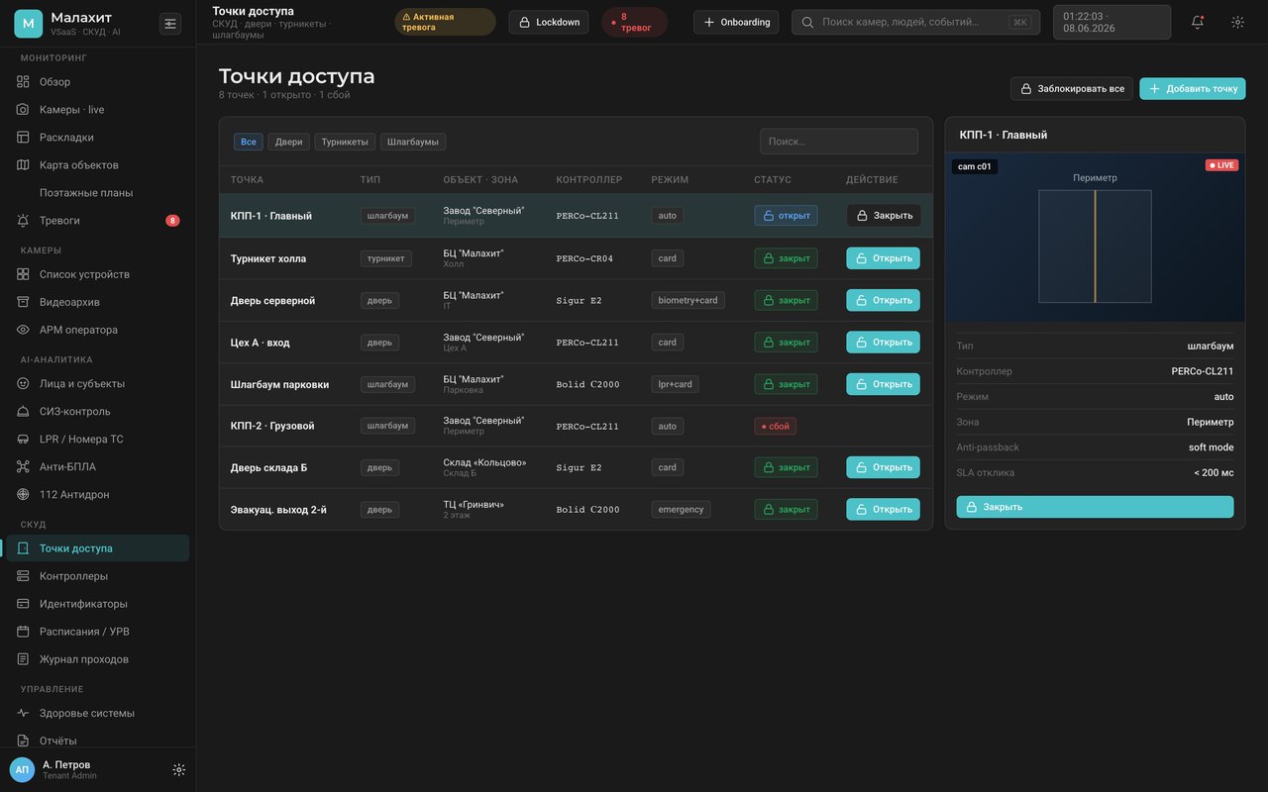This screenshot has width=1268, height=792.
Task: Filter list by Шлагбаумы tab
Action: point(413,142)
